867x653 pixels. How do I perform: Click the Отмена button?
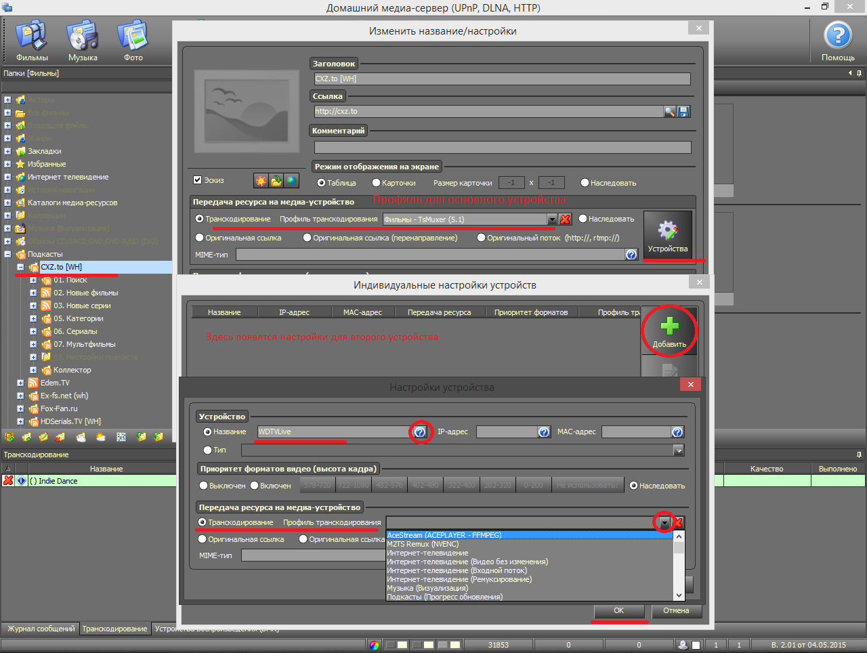coord(676,611)
